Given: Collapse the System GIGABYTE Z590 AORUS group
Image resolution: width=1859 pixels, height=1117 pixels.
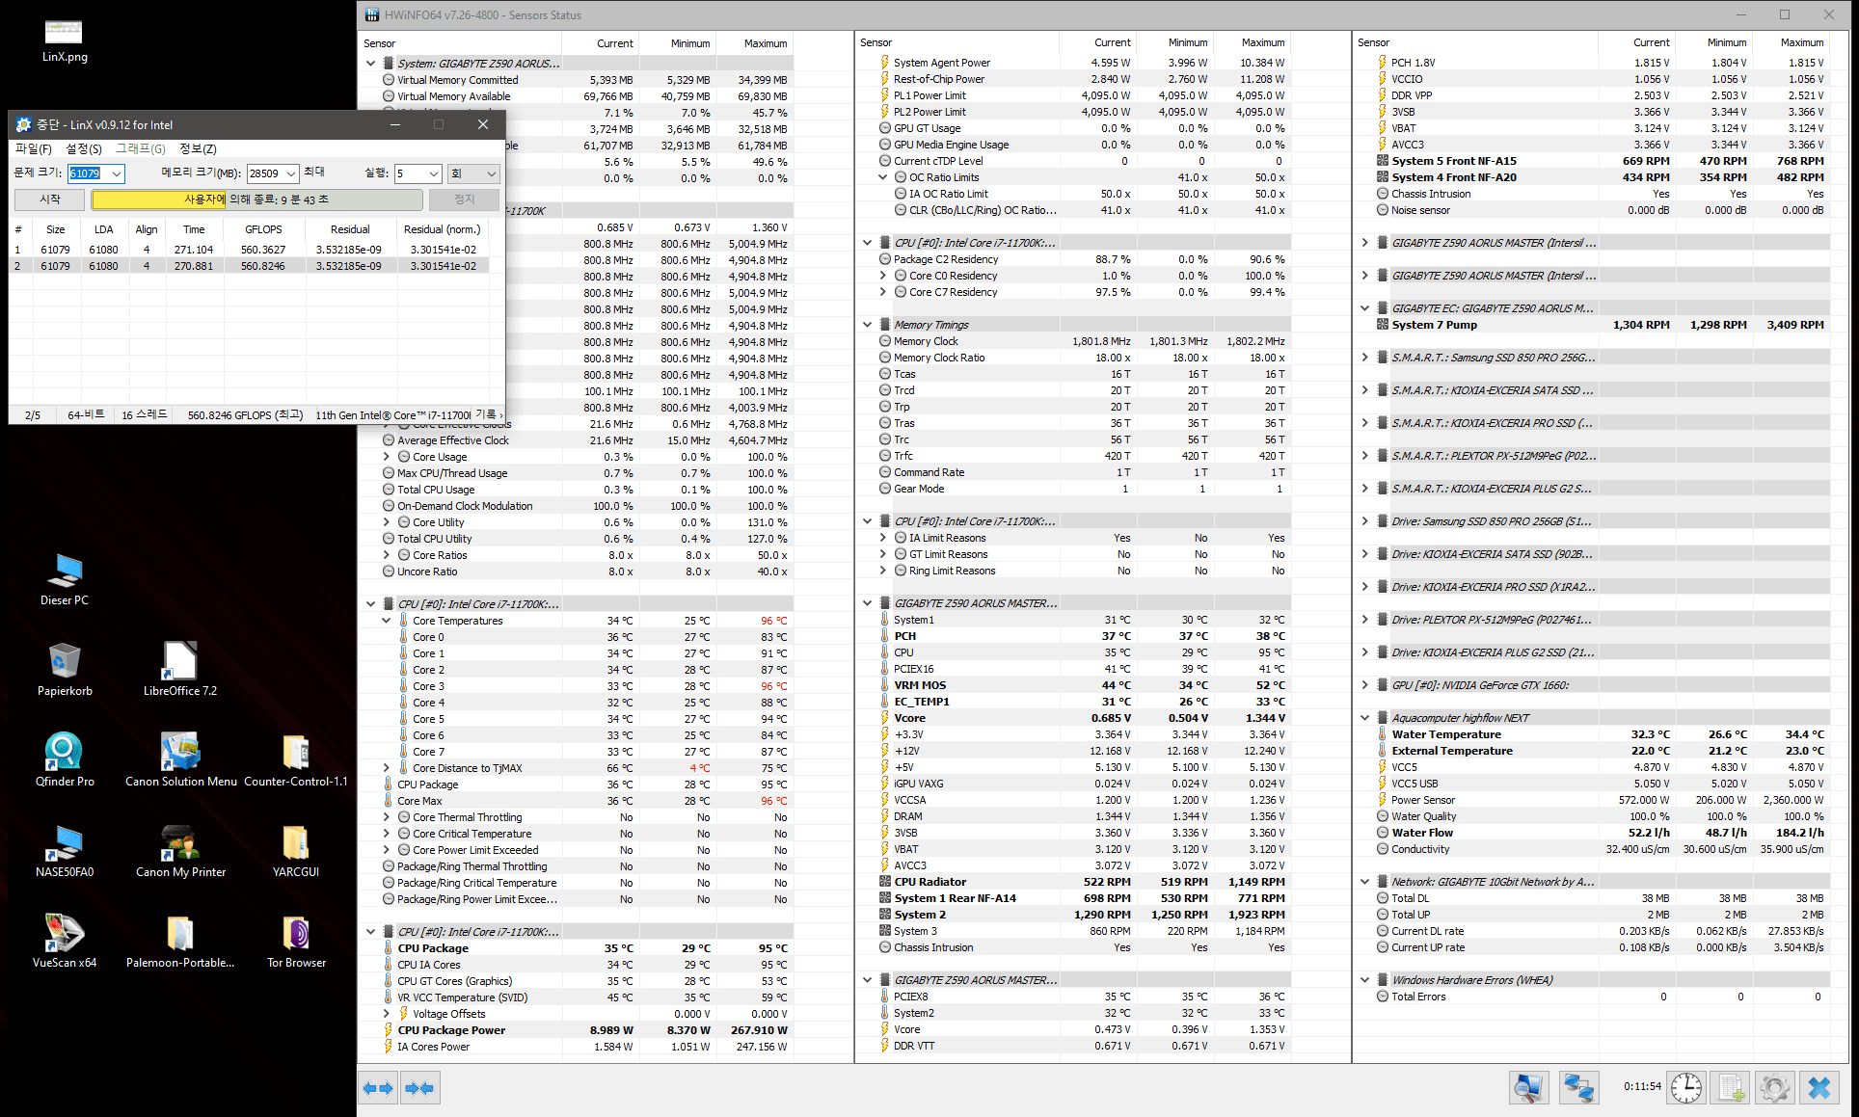Looking at the screenshot, I should pos(371,64).
